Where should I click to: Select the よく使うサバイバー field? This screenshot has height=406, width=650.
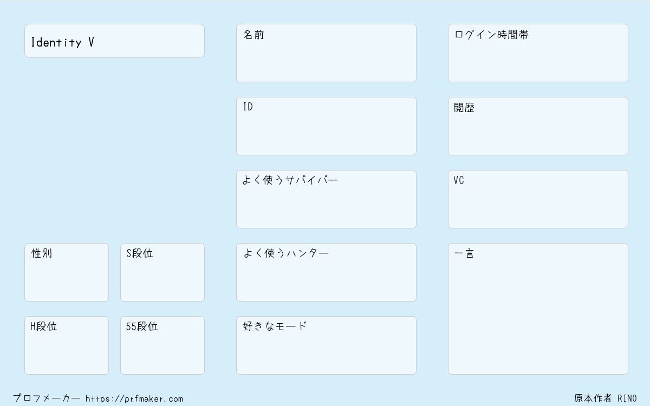(x=326, y=199)
